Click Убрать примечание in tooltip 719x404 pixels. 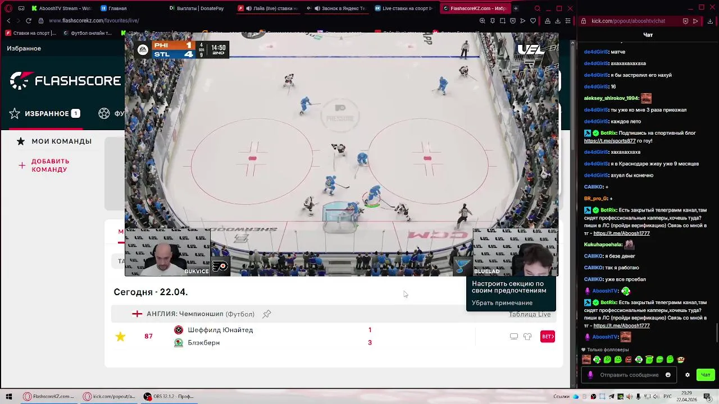pos(502,303)
